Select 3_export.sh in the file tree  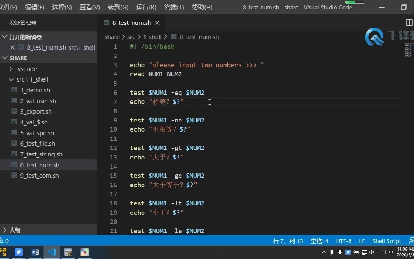[x=36, y=112]
